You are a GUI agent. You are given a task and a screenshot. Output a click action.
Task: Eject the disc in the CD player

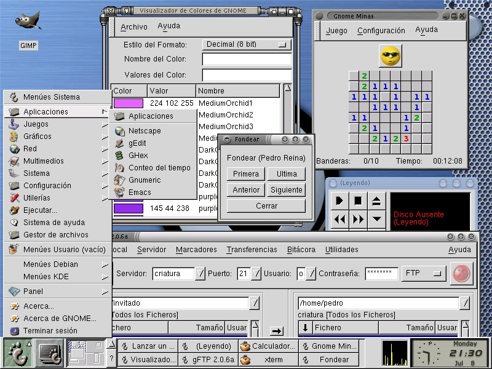pos(376,200)
